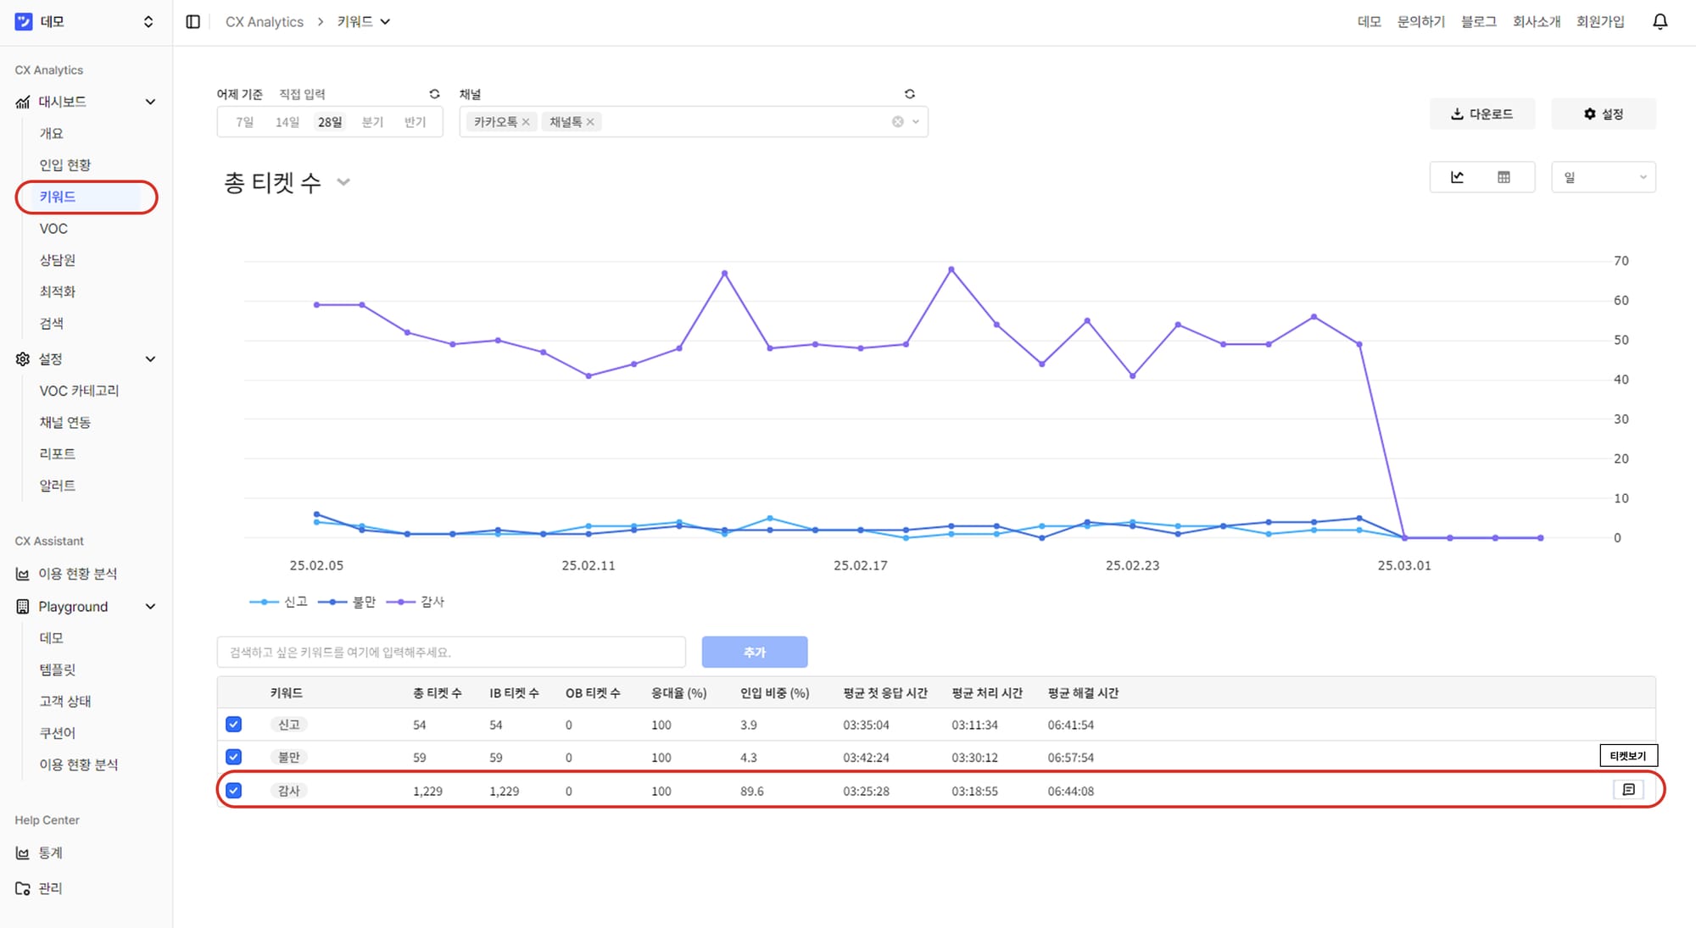
Task: Switch to table view icon
Action: [1504, 177]
